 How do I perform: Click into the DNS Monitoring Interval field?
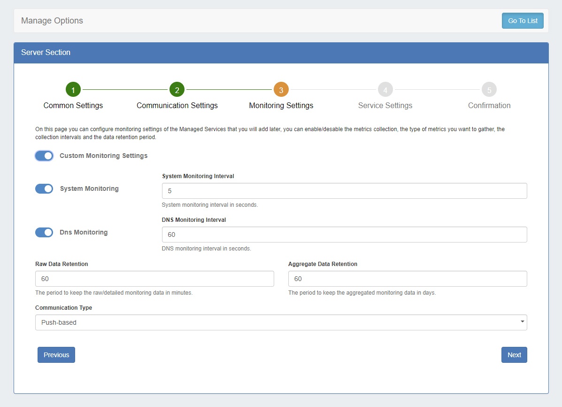[x=344, y=235]
